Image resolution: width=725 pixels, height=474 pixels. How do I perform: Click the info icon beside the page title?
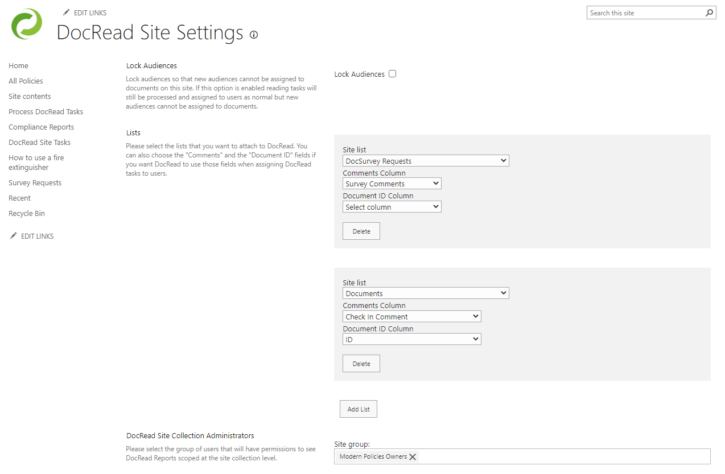pyautogui.click(x=254, y=35)
